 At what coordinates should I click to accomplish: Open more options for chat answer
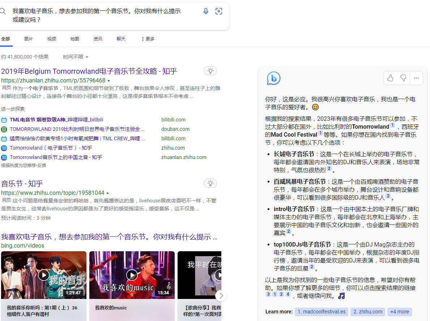(x=417, y=78)
